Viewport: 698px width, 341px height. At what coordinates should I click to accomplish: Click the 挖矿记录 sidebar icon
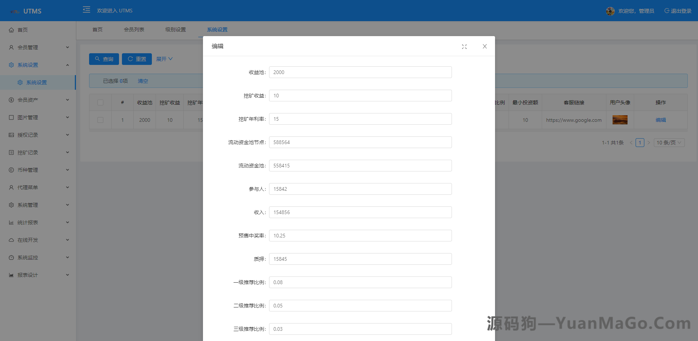coord(11,152)
